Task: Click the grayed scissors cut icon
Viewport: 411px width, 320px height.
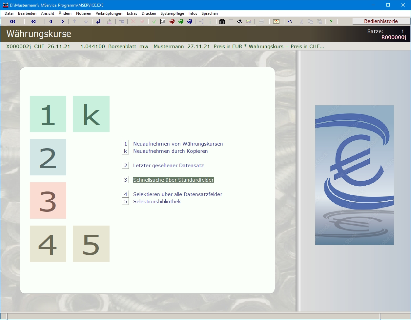Action: [x=301, y=22]
